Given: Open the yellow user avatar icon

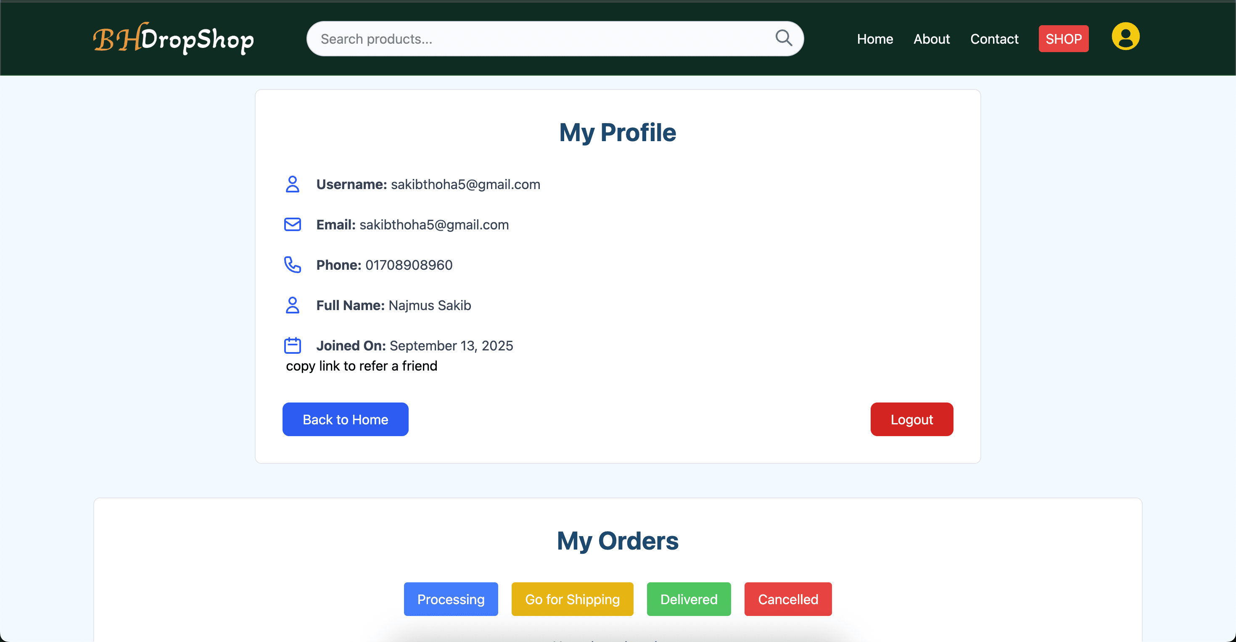Looking at the screenshot, I should (x=1125, y=37).
